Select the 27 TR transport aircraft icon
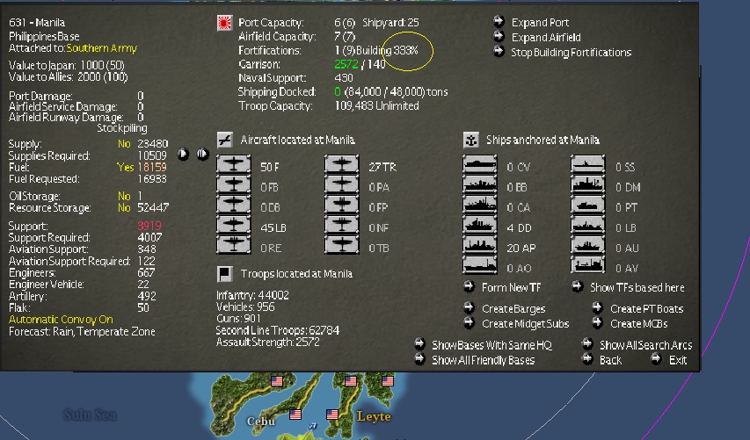This screenshot has width=750, height=440. 341,165
